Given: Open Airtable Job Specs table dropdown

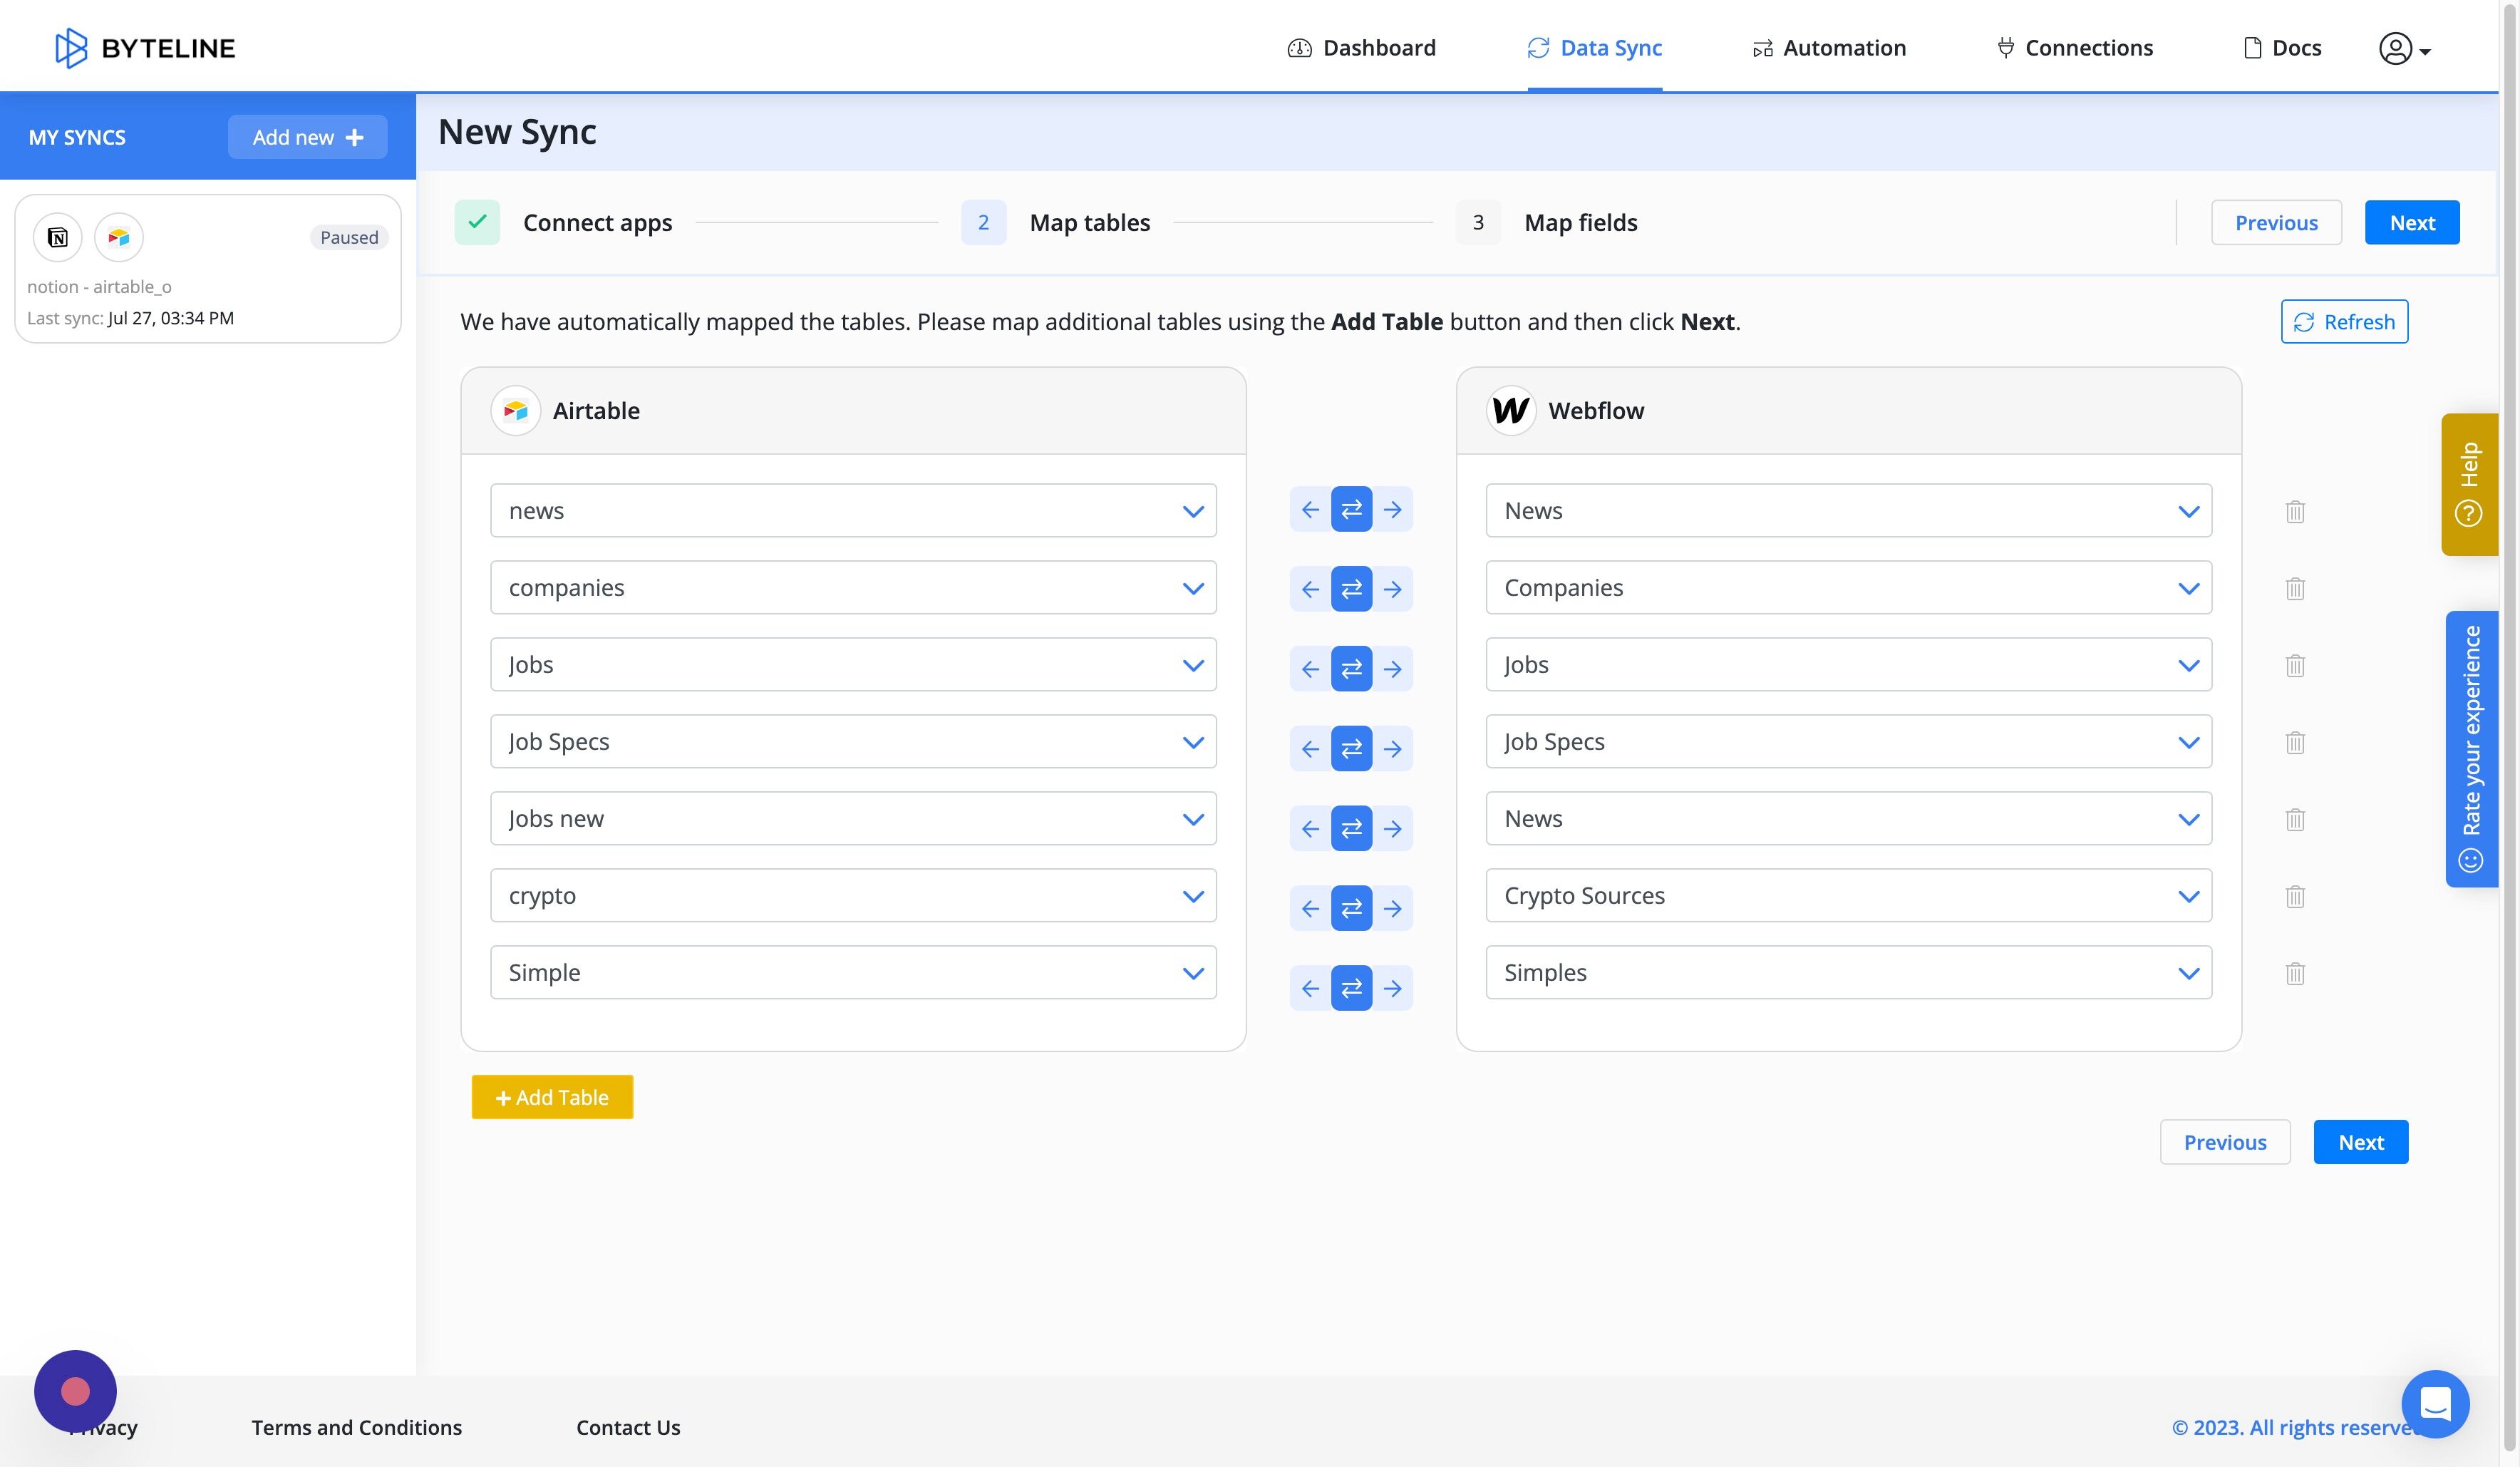Looking at the screenshot, I should tap(853, 742).
